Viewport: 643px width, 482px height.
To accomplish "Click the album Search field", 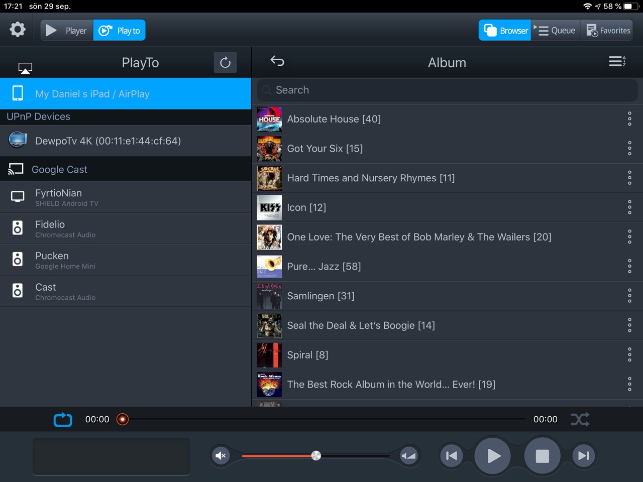I will point(447,90).
